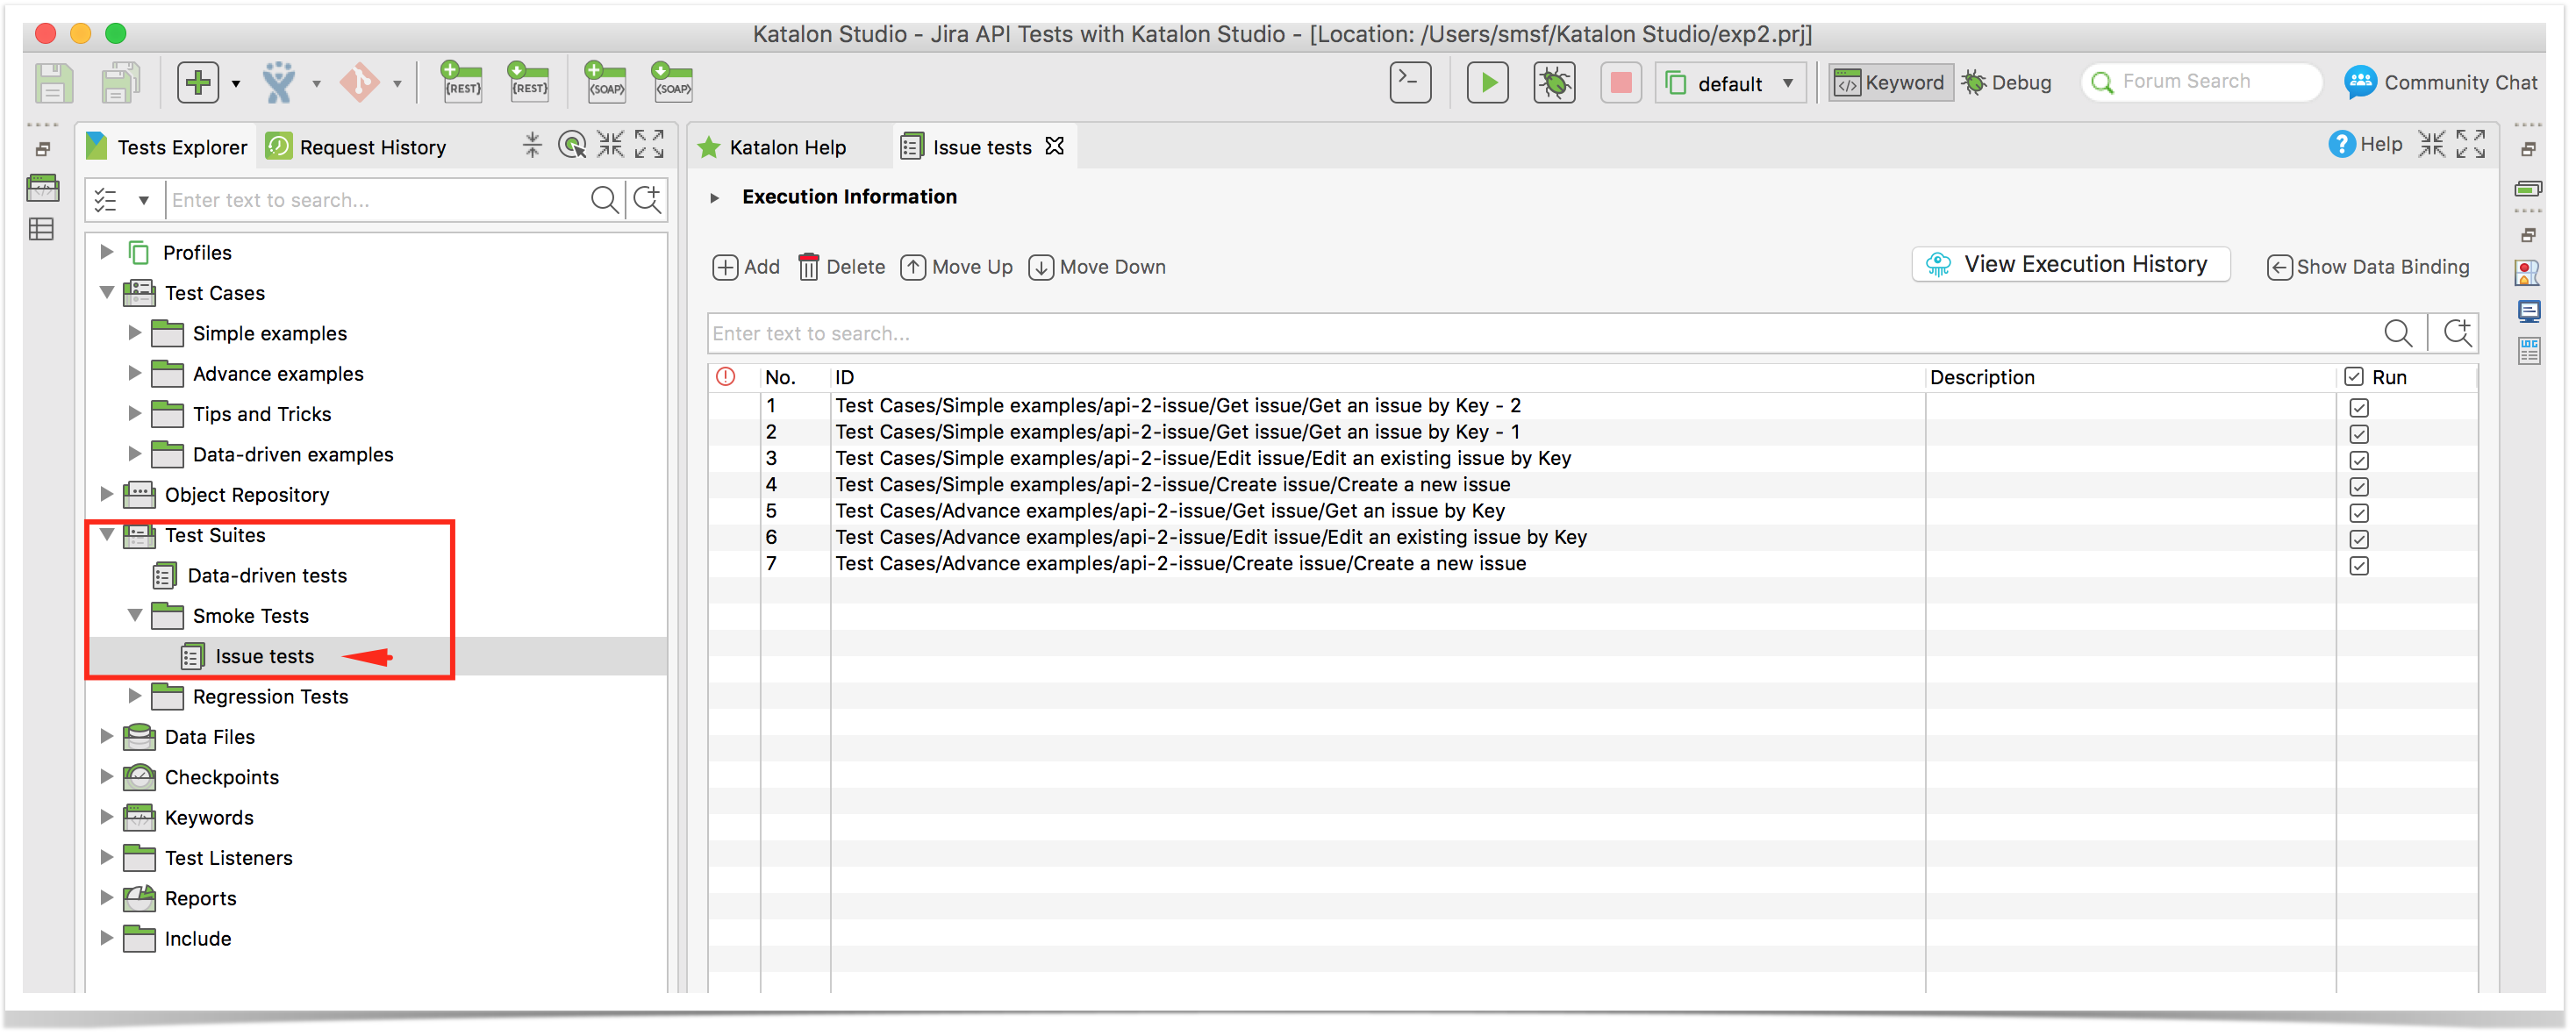This screenshot has height=1036, width=2576.
Task: Open the command builder terminal icon
Action: 1410,82
